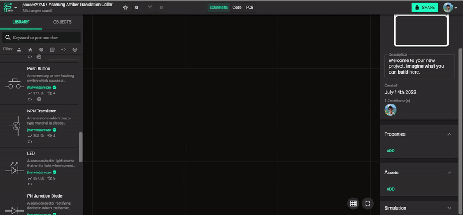Open jharwinbarrozo link under LED
Screen dimensions: 463x215
(39, 172)
